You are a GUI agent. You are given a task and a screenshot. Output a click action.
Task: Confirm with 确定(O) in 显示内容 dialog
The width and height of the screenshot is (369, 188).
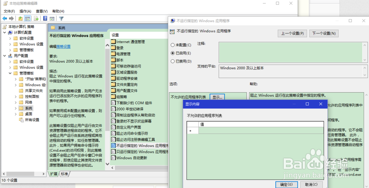(286, 184)
